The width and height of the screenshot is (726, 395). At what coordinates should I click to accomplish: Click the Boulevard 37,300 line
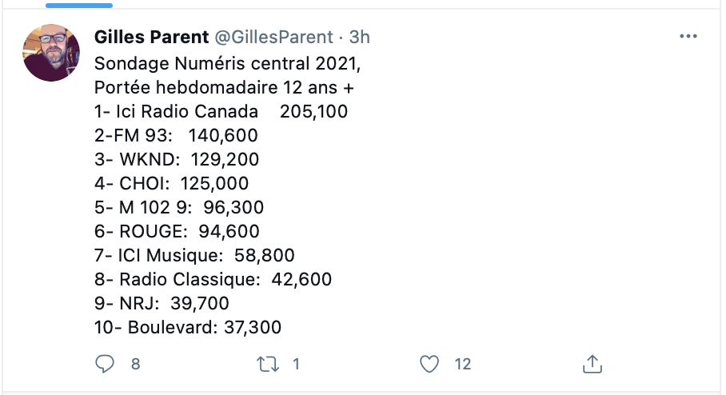tap(188, 327)
